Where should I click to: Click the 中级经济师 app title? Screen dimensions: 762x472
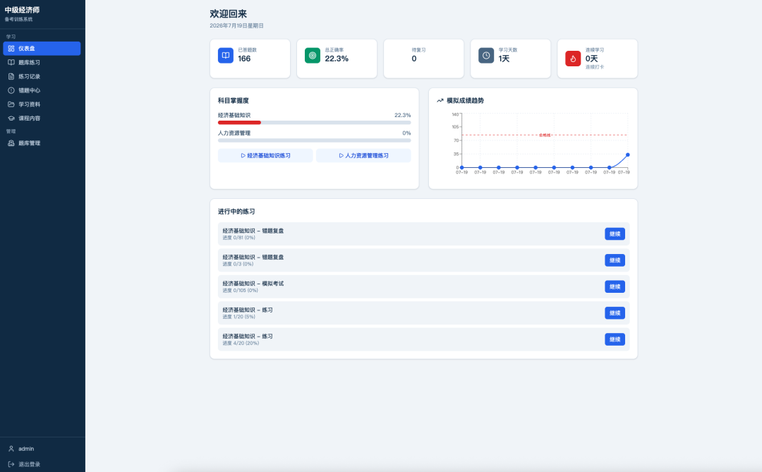click(23, 10)
